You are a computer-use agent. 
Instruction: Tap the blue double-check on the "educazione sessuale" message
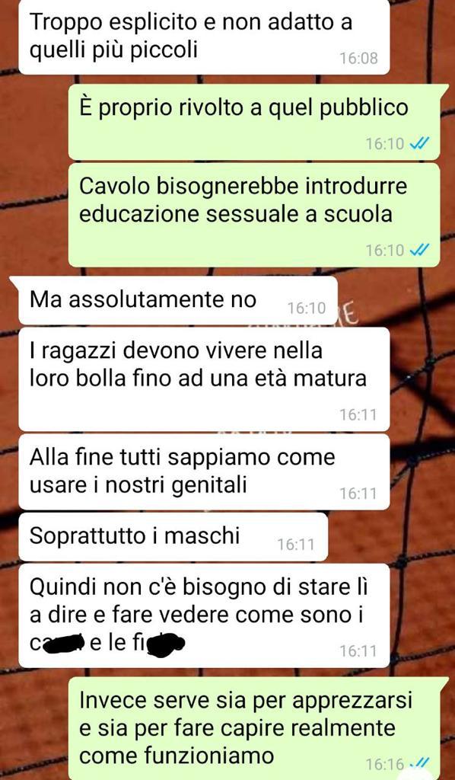coord(418,251)
